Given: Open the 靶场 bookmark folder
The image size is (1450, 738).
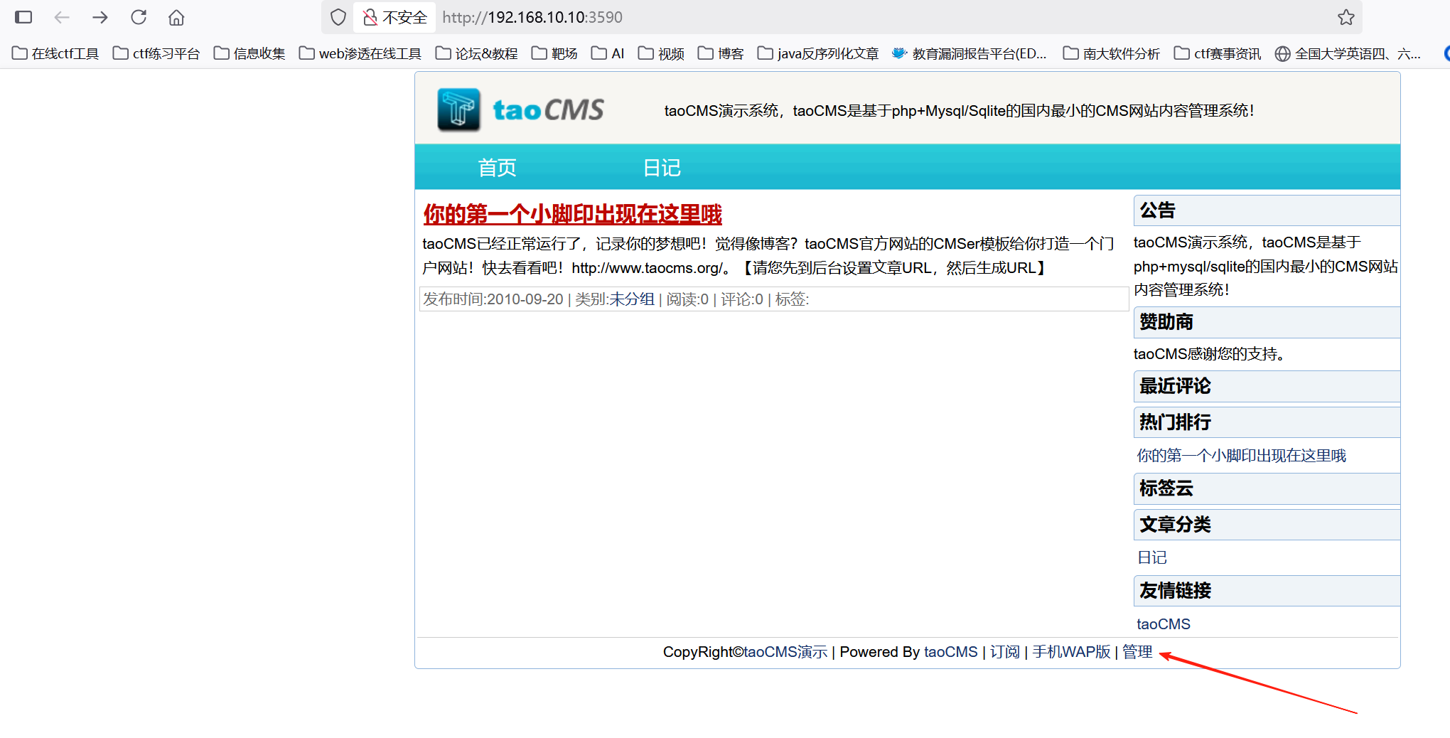Looking at the screenshot, I should tap(554, 53).
